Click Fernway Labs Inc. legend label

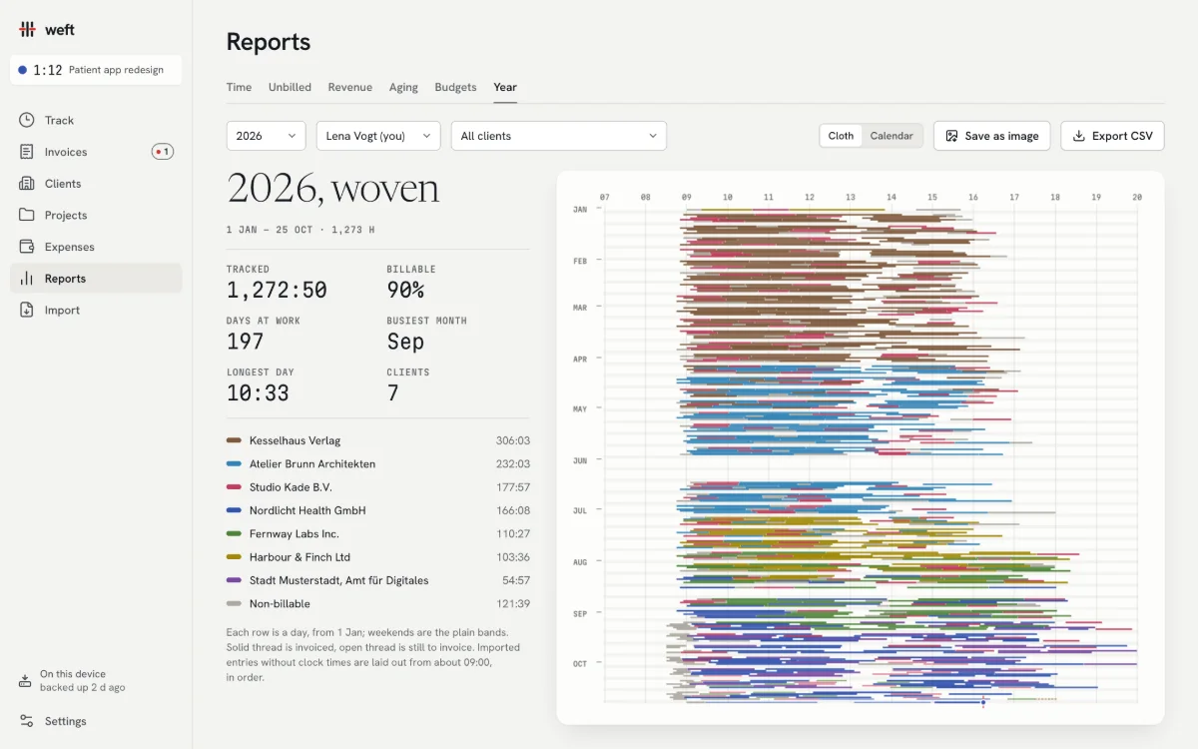click(x=295, y=534)
